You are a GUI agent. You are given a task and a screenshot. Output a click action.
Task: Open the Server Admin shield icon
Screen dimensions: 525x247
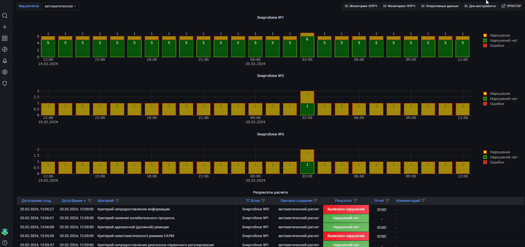(x=5, y=83)
